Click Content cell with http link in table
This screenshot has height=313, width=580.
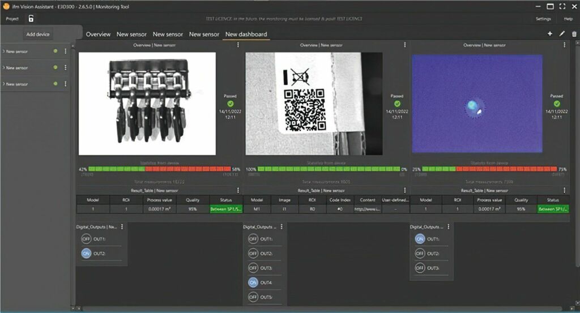pyautogui.click(x=367, y=209)
